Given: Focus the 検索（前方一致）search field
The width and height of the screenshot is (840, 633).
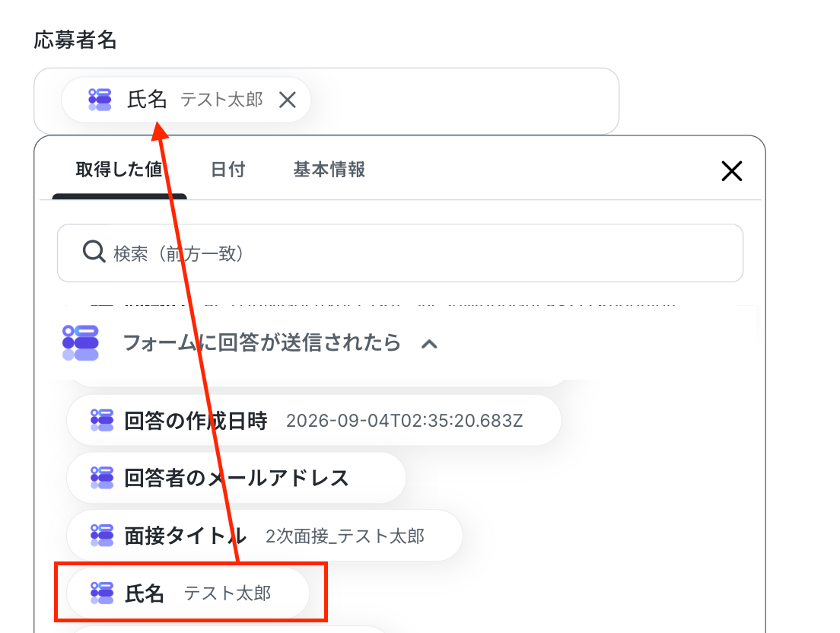Looking at the screenshot, I should click(400, 253).
